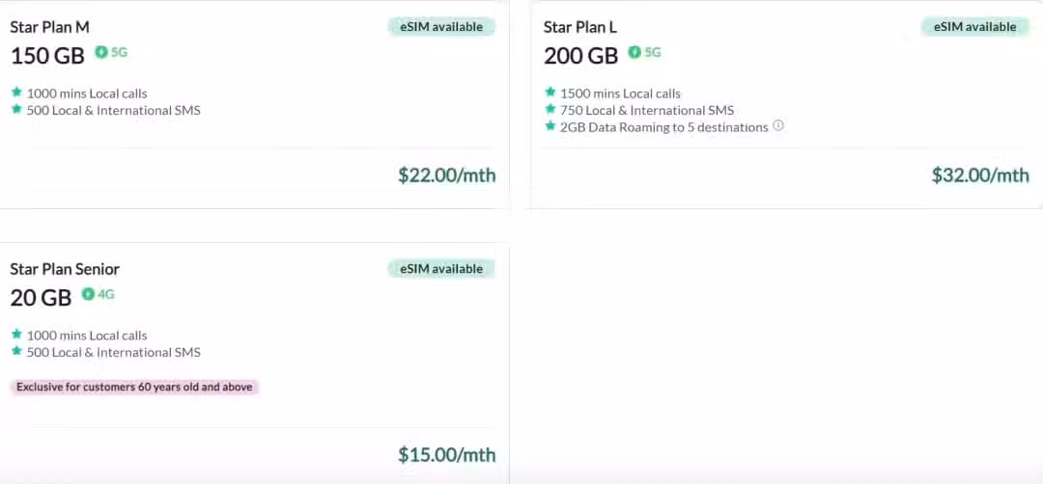
Task: Click the $32.00/mth price
Action: click(980, 175)
